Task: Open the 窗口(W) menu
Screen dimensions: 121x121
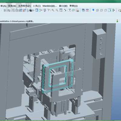Action: (63, 6)
